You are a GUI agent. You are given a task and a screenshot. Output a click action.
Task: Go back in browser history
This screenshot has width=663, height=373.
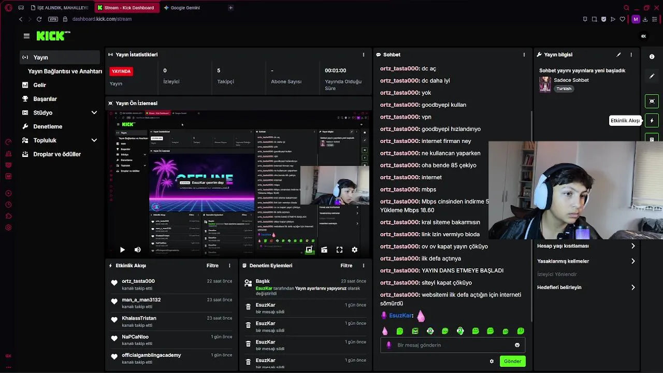(21, 19)
